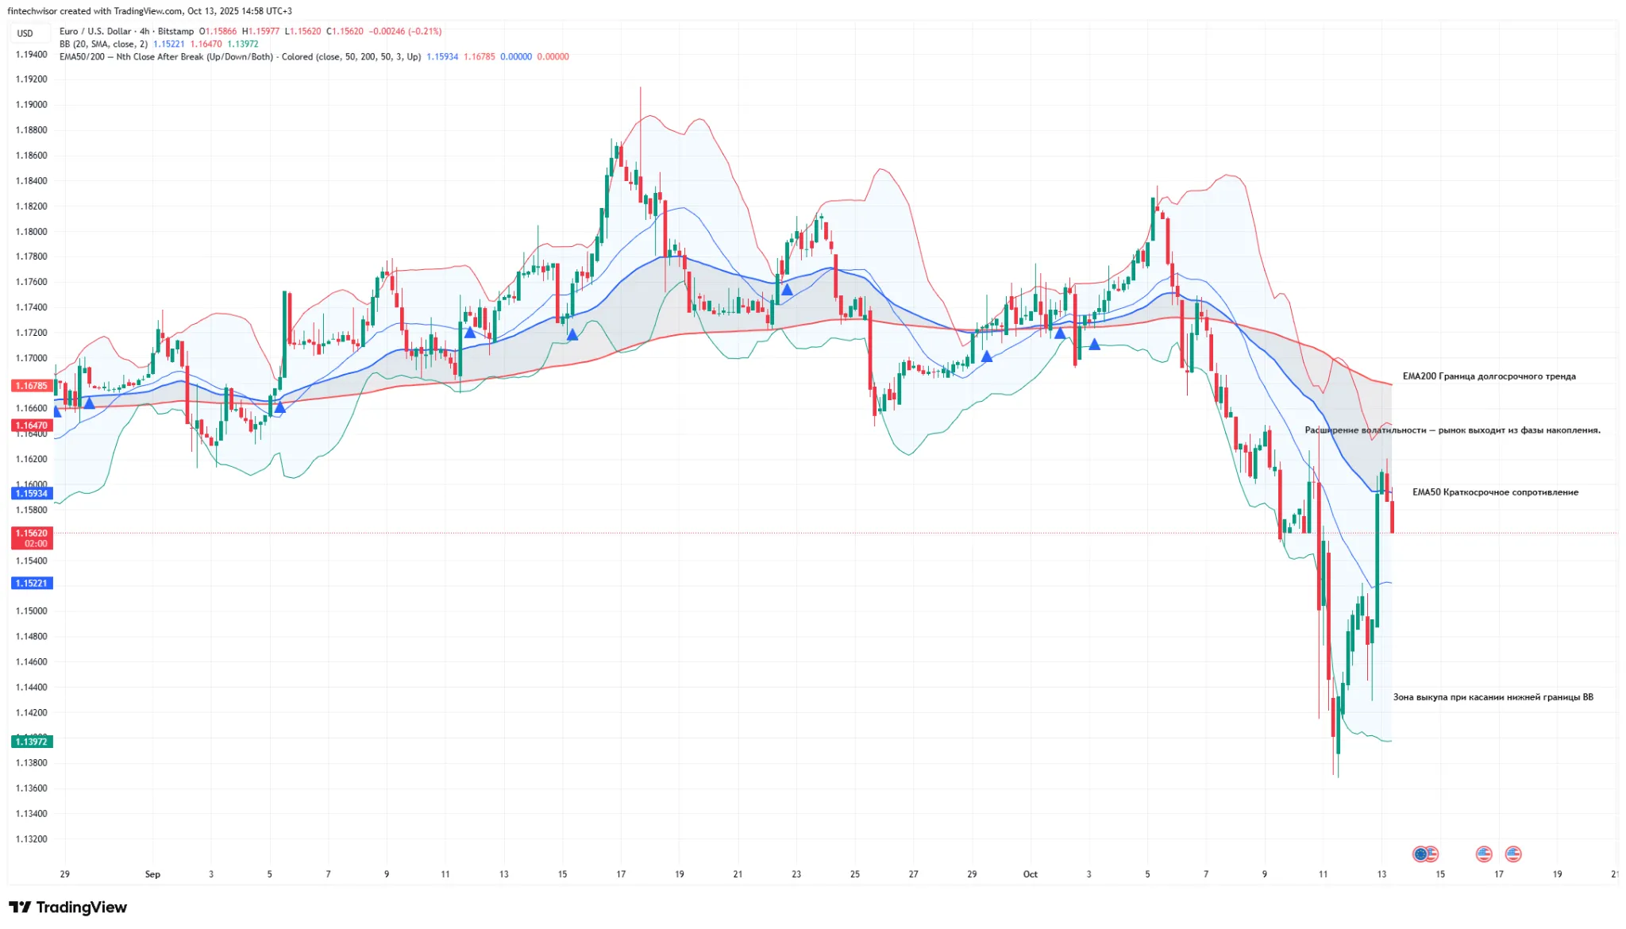Select 'EMA200 Граница долгосрочного тренда' annotation
1626x929 pixels.
[1489, 376]
